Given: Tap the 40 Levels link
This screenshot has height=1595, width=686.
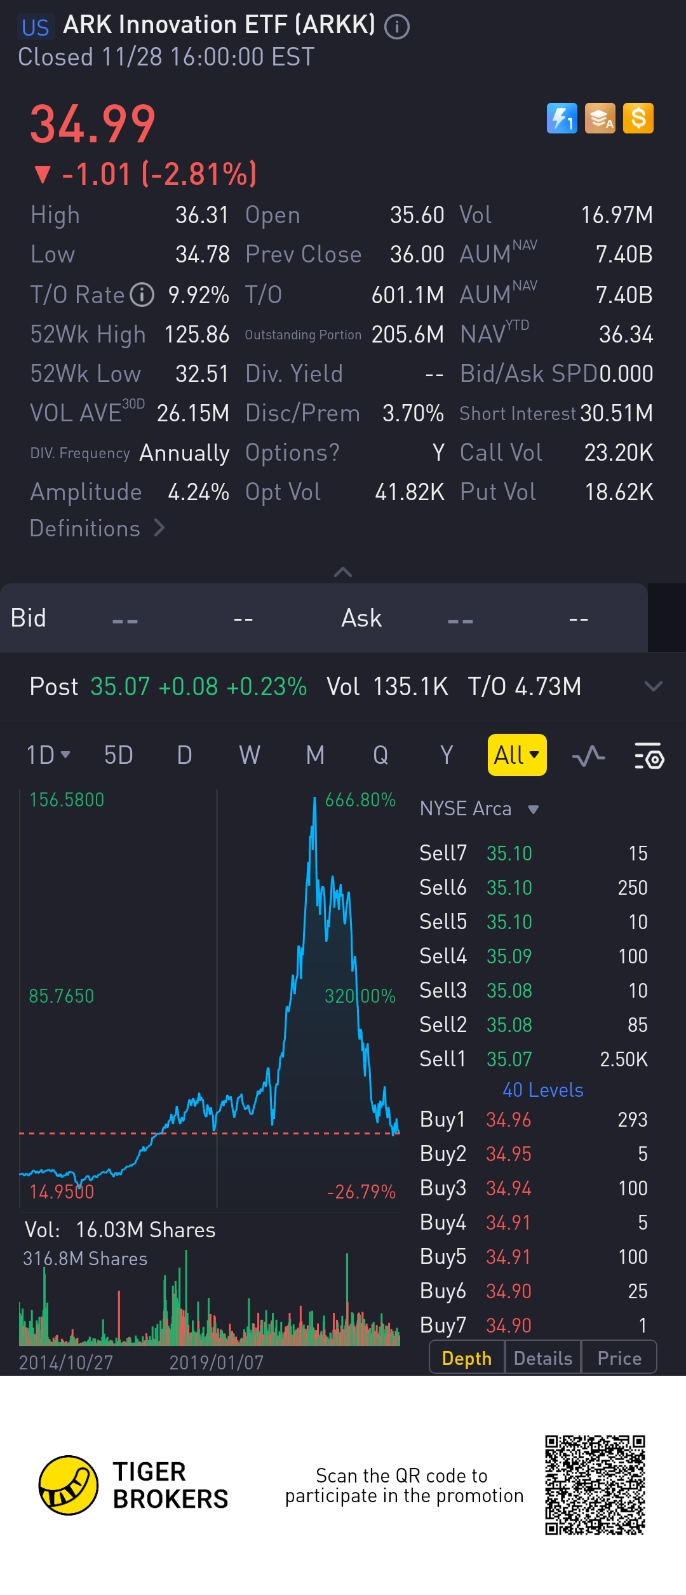Looking at the screenshot, I should [x=543, y=1090].
